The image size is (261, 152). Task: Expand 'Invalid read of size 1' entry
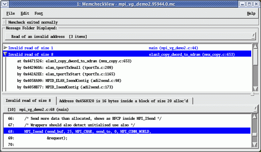click(x=5, y=48)
